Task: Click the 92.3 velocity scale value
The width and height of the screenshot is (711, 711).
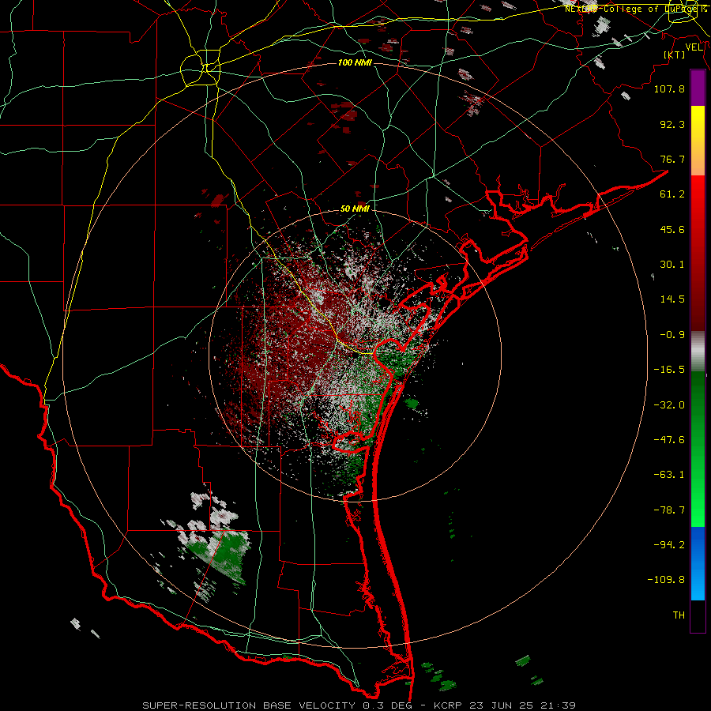Action: [672, 124]
